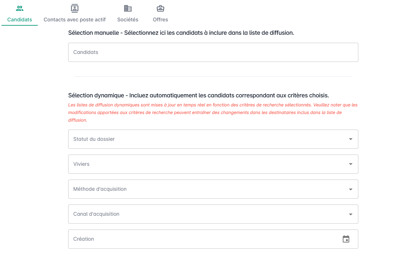420x253 pixels.
Task: Open the Contacts avec poste actif tab
Action: tap(75, 20)
